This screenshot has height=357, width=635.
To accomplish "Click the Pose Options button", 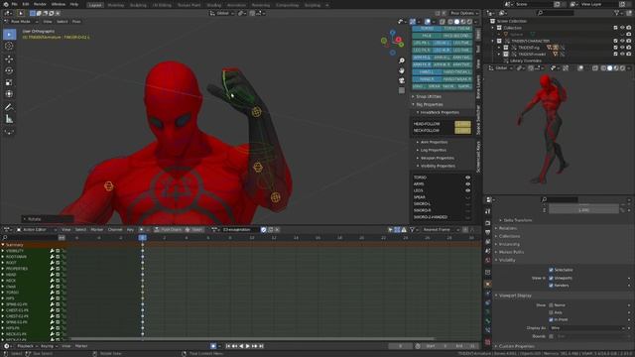I will (x=463, y=13).
